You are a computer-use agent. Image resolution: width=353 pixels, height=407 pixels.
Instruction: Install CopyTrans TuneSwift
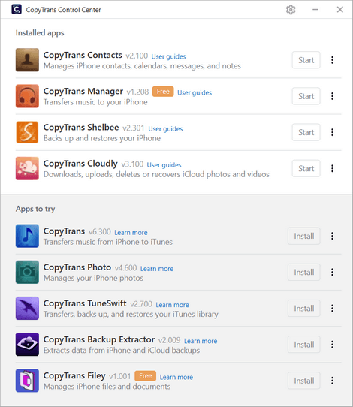point(304,309)
